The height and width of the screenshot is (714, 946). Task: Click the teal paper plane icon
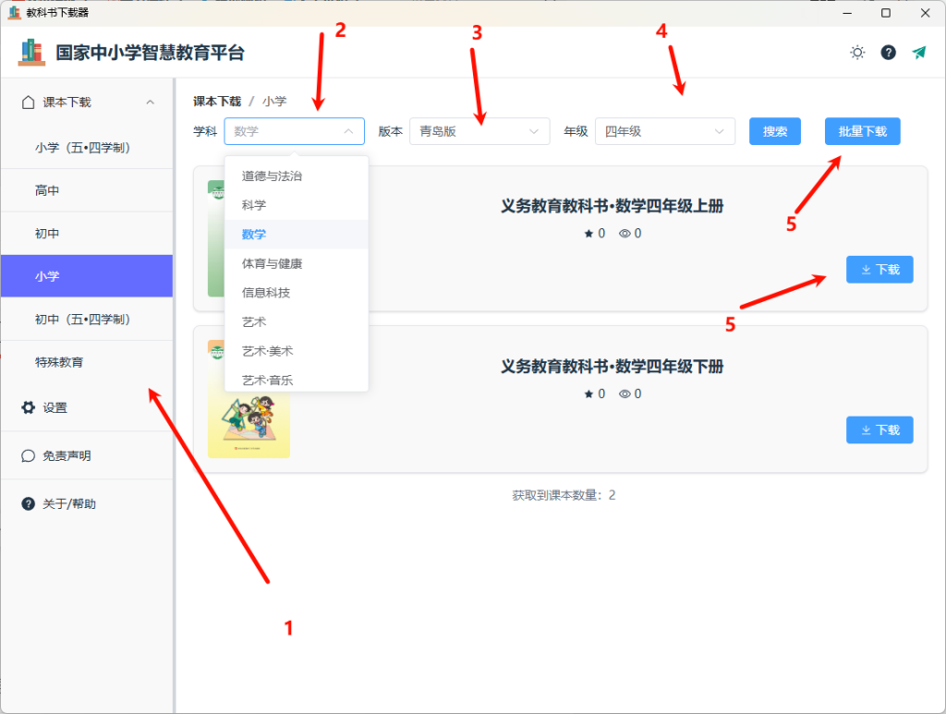click(918, 53)
